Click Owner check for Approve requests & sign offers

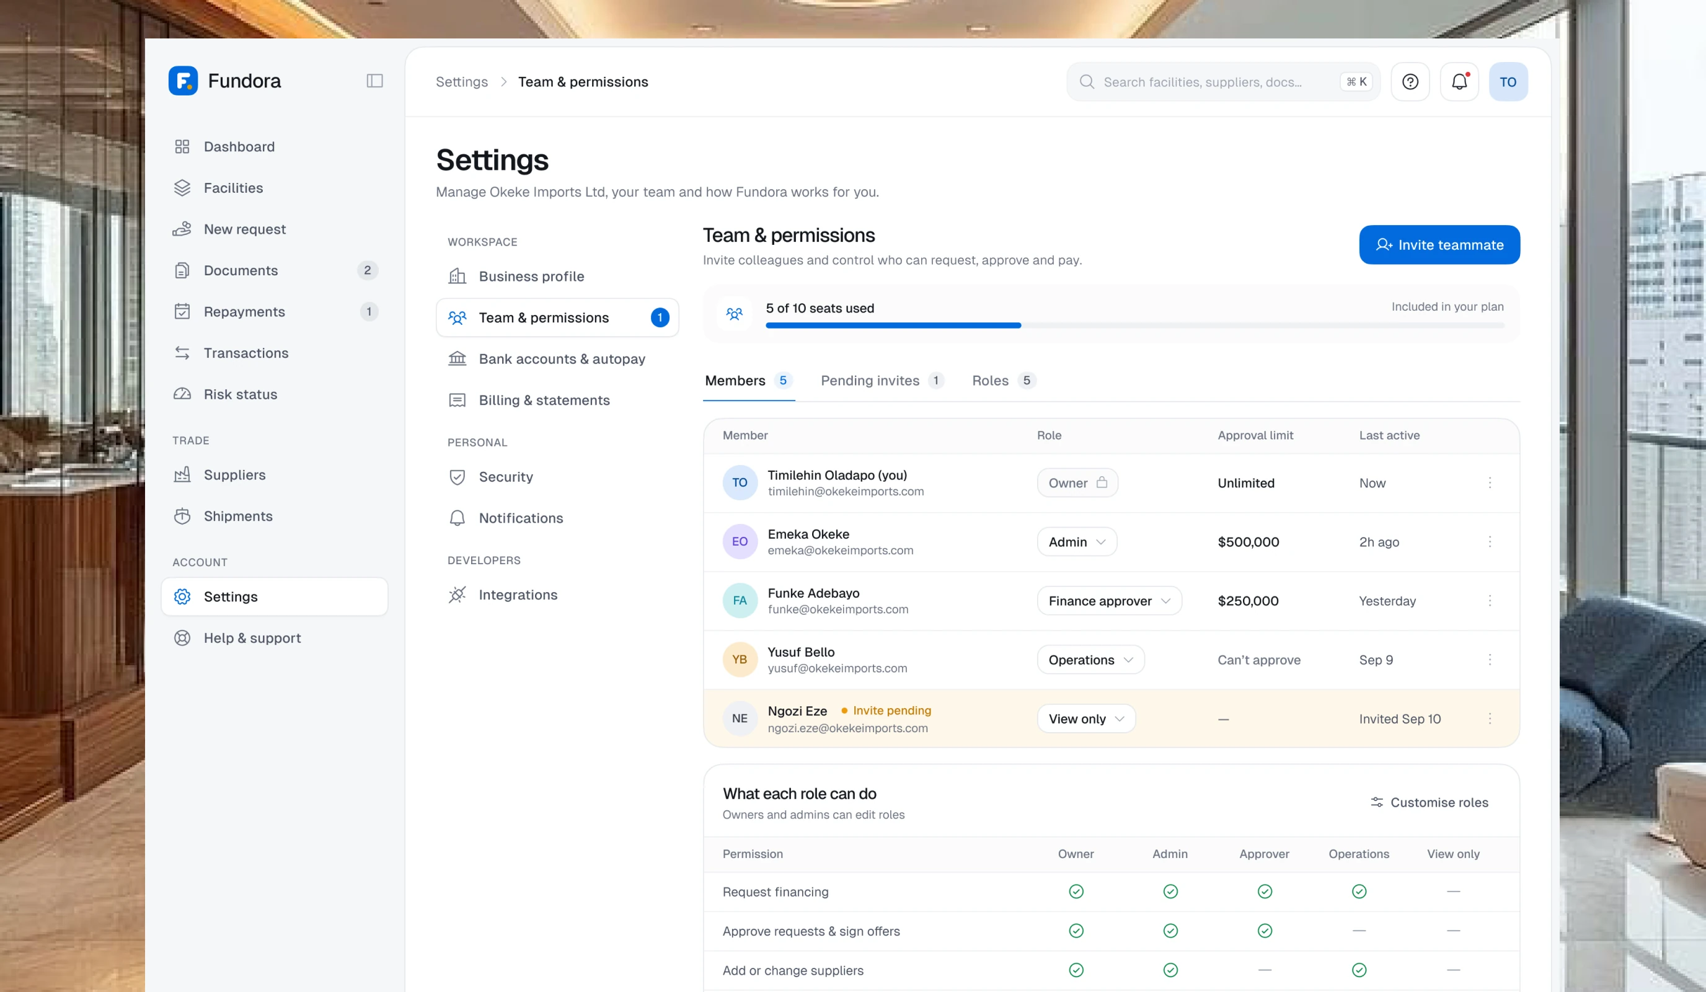pos(1076,931)
